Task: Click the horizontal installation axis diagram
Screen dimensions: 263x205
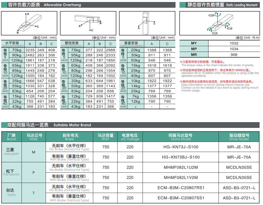Action: click(29, 24)
